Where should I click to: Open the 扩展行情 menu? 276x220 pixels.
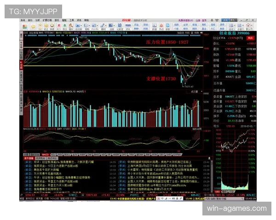pyautogui.click(x=47, y=21)
